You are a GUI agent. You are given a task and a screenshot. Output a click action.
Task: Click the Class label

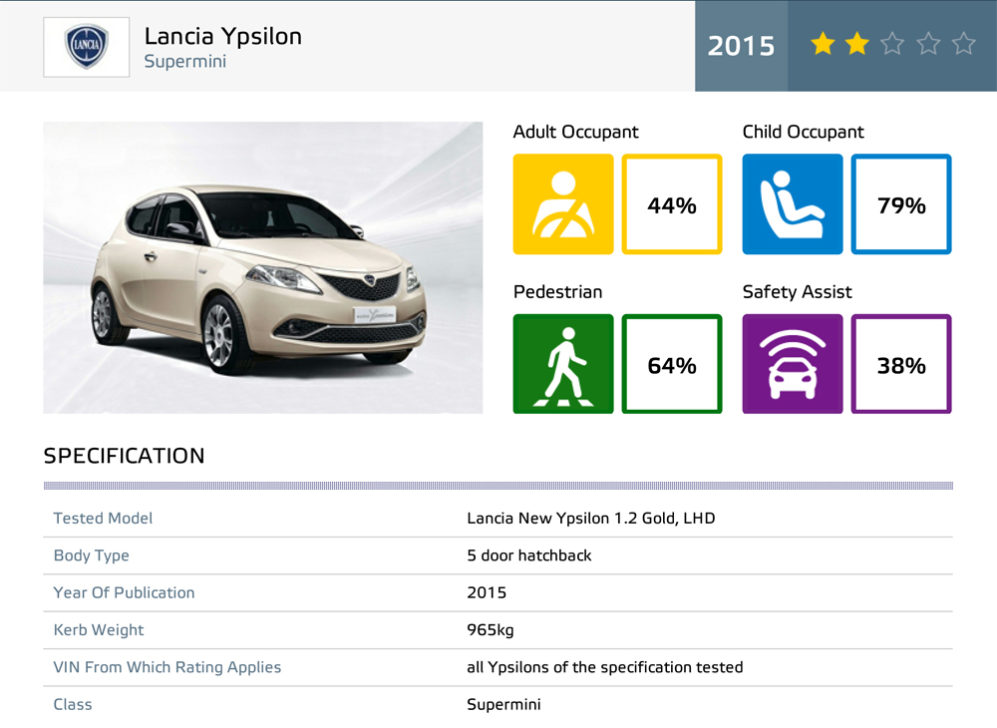(x=73, y=704)
